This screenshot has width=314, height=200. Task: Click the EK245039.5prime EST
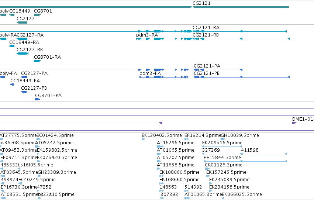pos(211,184)
